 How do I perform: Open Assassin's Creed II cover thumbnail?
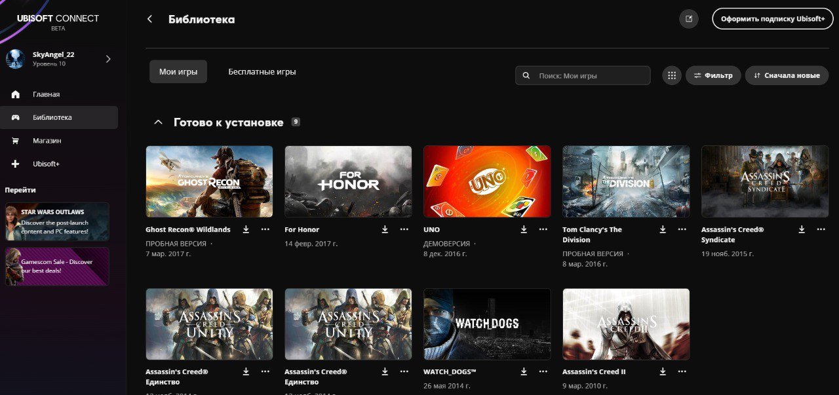pyautogui.click(x=626, y=324)
